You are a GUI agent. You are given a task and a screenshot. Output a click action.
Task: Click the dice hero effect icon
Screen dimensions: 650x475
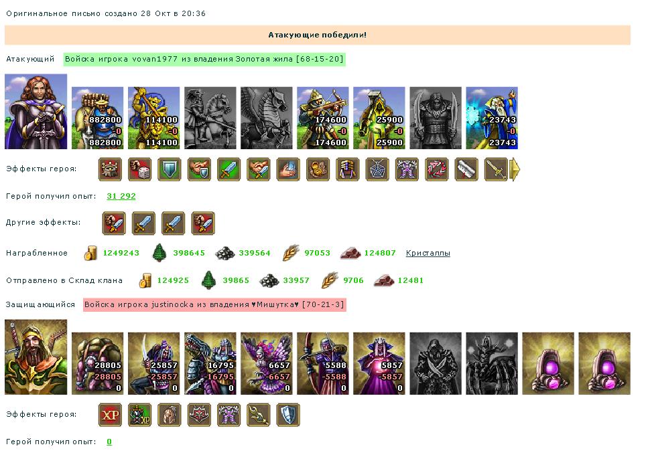click(x=139, y=169)
